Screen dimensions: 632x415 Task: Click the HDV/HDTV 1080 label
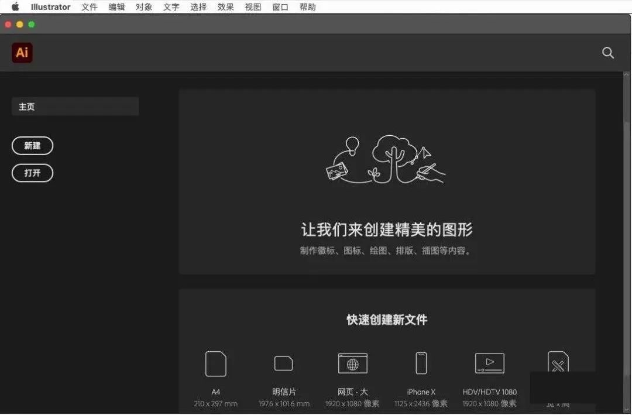[490, 392]
